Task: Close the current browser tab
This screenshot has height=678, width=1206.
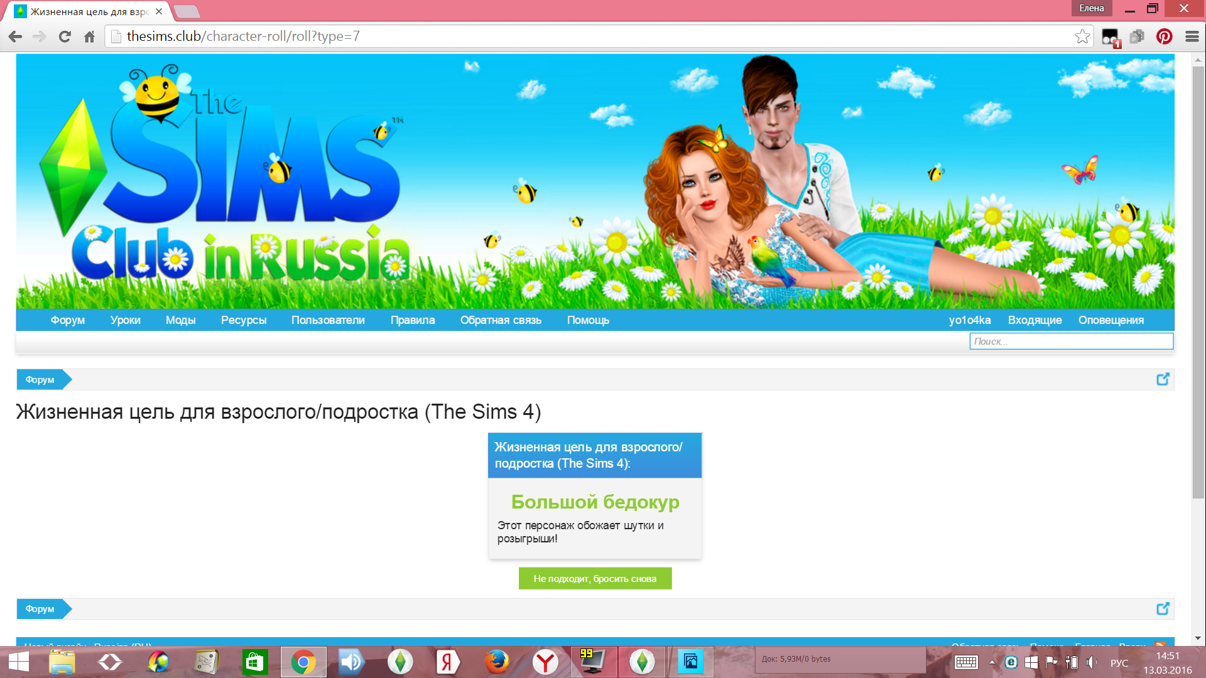Action: tap(159, 11)
